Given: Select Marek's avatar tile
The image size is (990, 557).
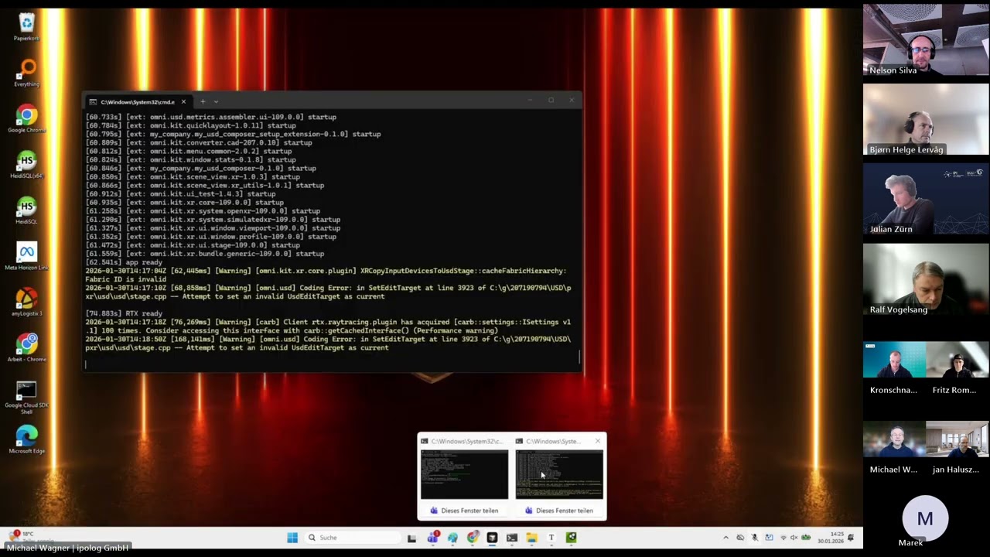Looking at the screenshot, I should click(925, 520).
